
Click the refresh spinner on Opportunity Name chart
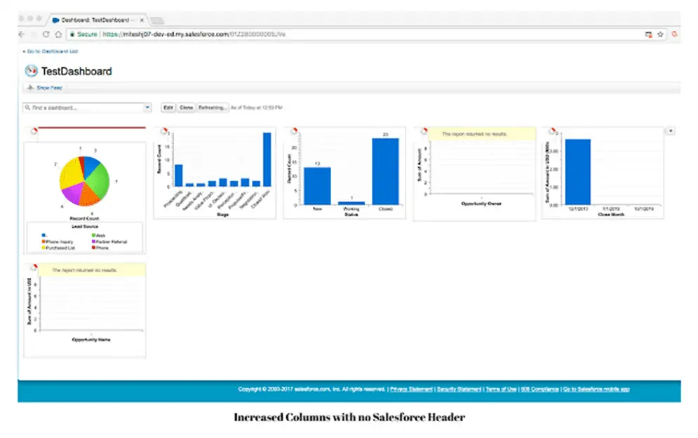pyautogui.click(x=34, y=267)
